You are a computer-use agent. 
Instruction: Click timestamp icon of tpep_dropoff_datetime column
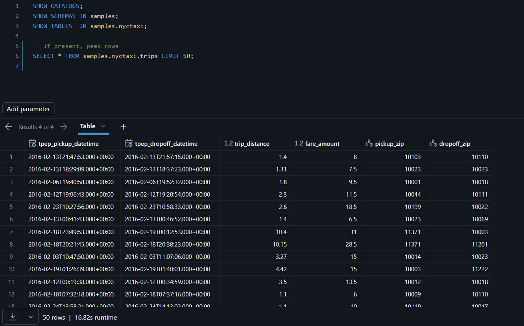tap(129, 143)
